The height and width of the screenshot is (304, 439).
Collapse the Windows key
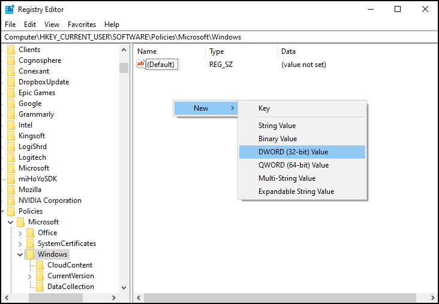(x=20, y=254)
